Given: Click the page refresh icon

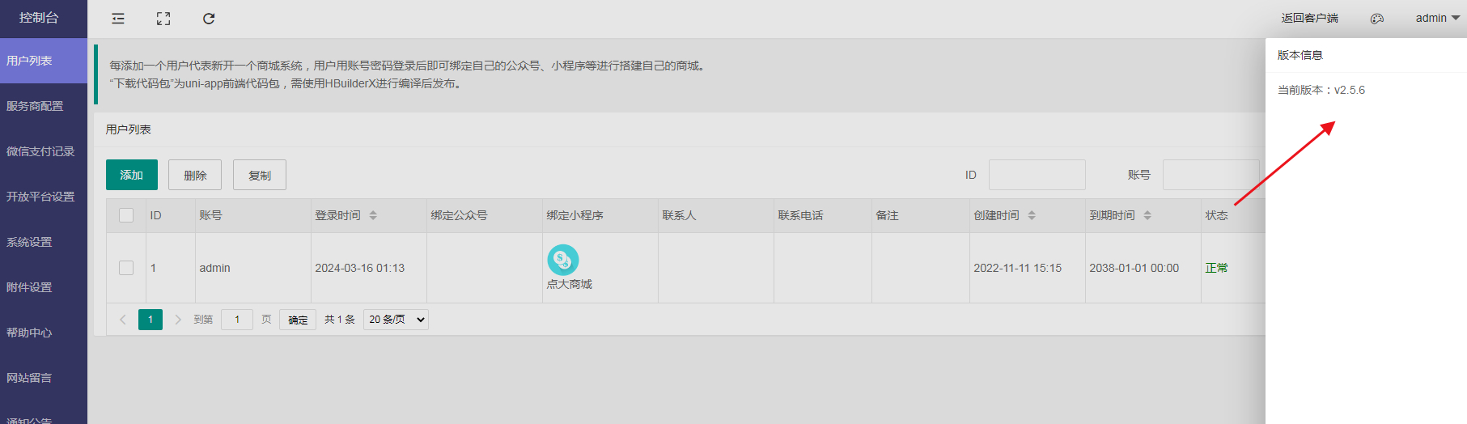Looking at the screenshot, I should 209,19.
